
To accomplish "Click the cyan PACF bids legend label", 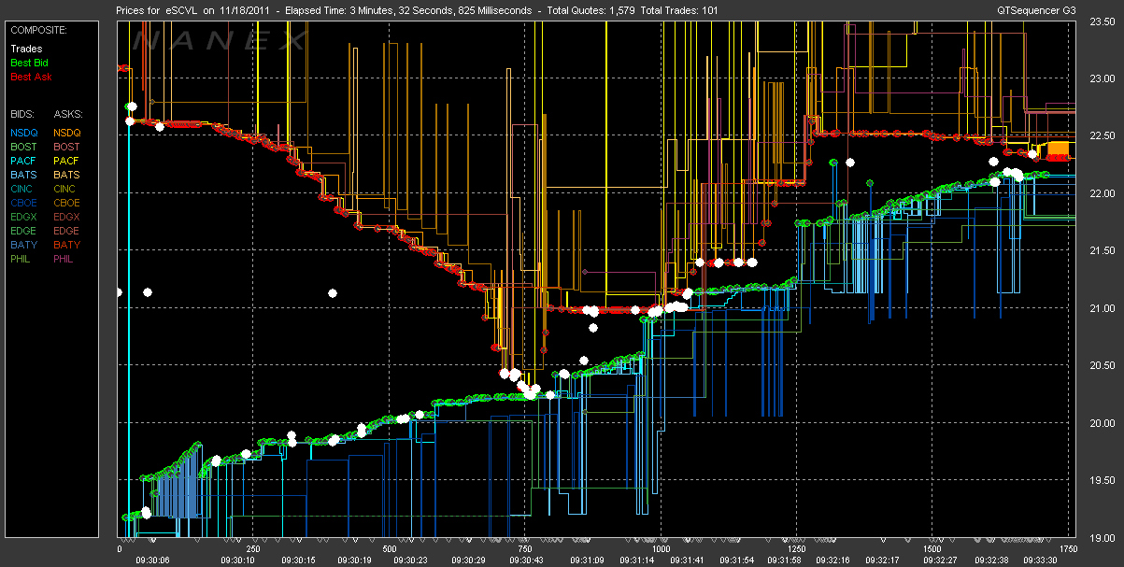I will pyautogui.click(x=24, y=161).
